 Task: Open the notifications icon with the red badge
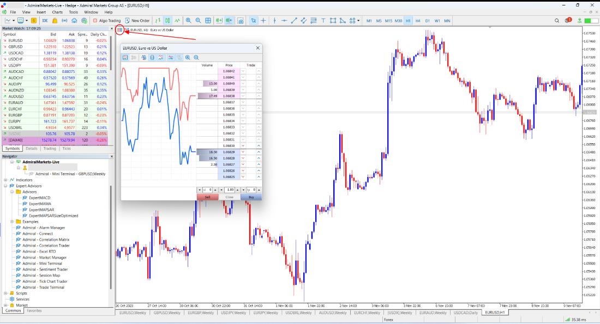click(568, 20)
